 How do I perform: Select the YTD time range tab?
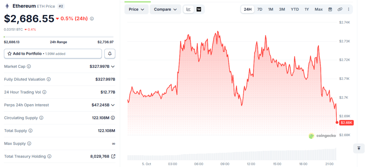295,9
